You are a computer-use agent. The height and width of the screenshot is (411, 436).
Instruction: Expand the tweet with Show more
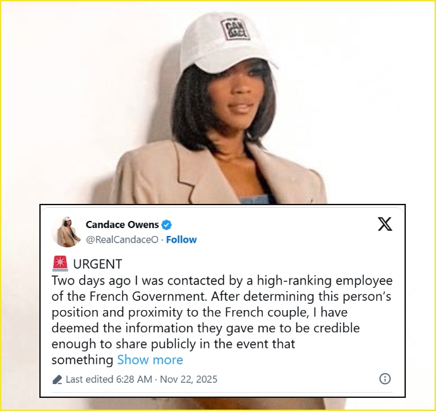click(x=150, y=360)
